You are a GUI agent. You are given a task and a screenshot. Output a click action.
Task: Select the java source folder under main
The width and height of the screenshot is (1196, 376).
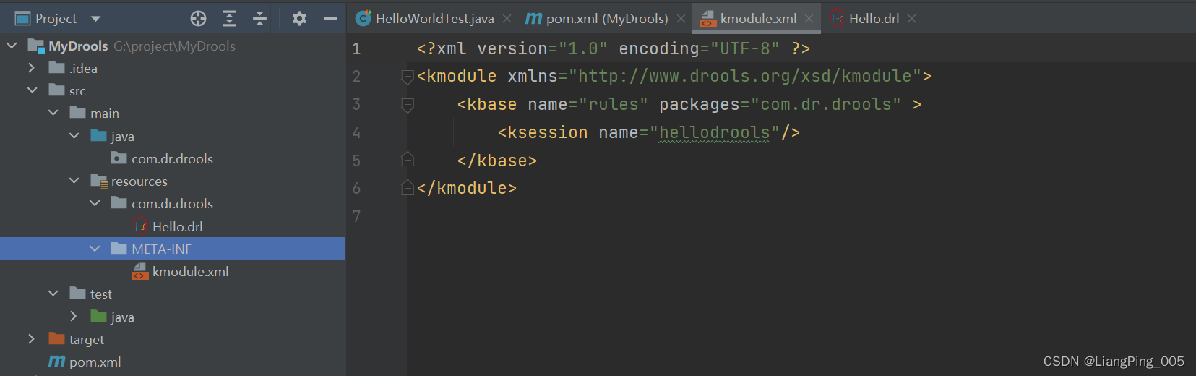pos(123,137)
